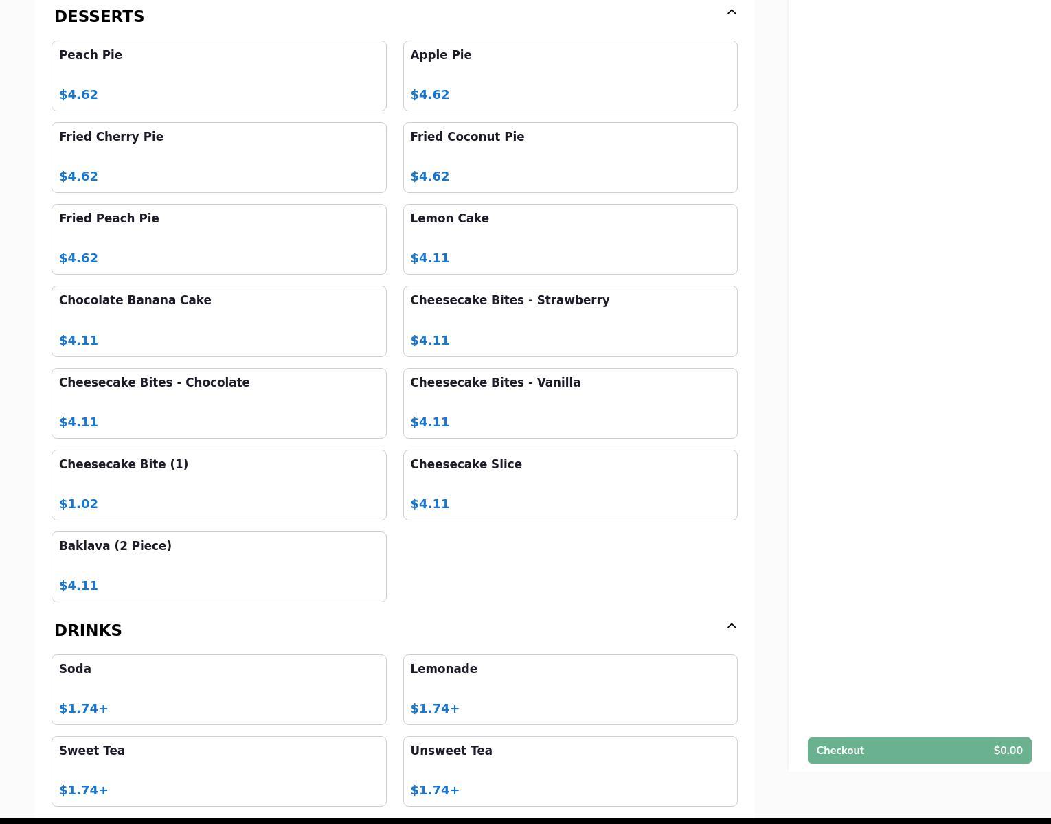Choose Chocolate Banana Cake
The image size is (1051, 824).
[218, 321]
